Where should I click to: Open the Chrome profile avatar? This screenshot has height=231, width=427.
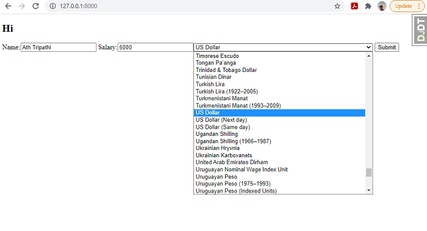coord(382,6)
